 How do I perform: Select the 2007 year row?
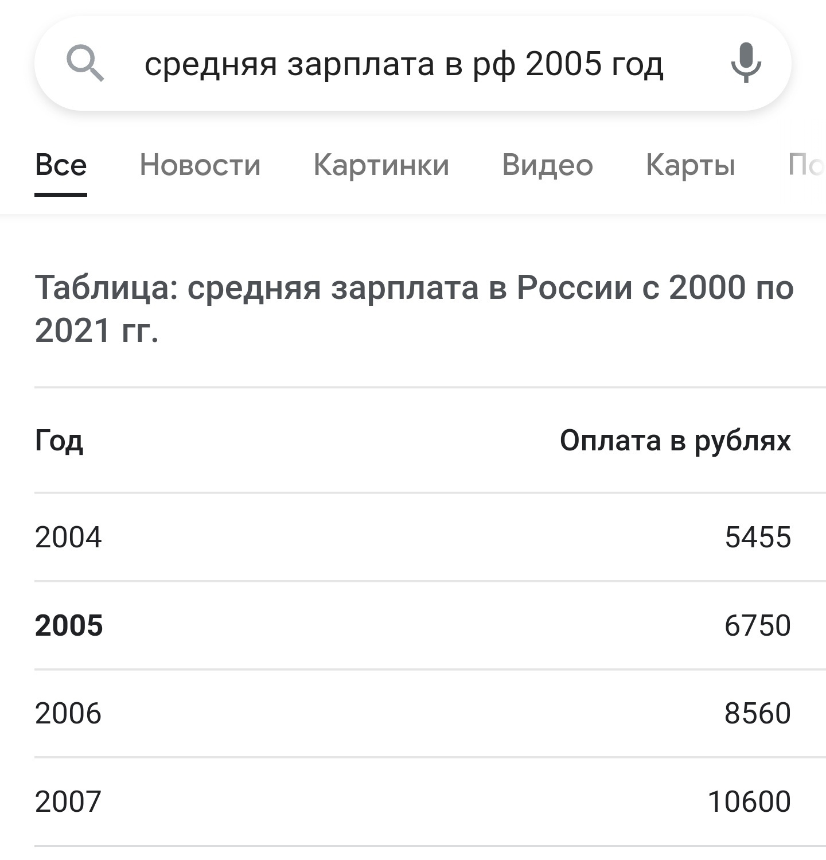coord(68,801)
